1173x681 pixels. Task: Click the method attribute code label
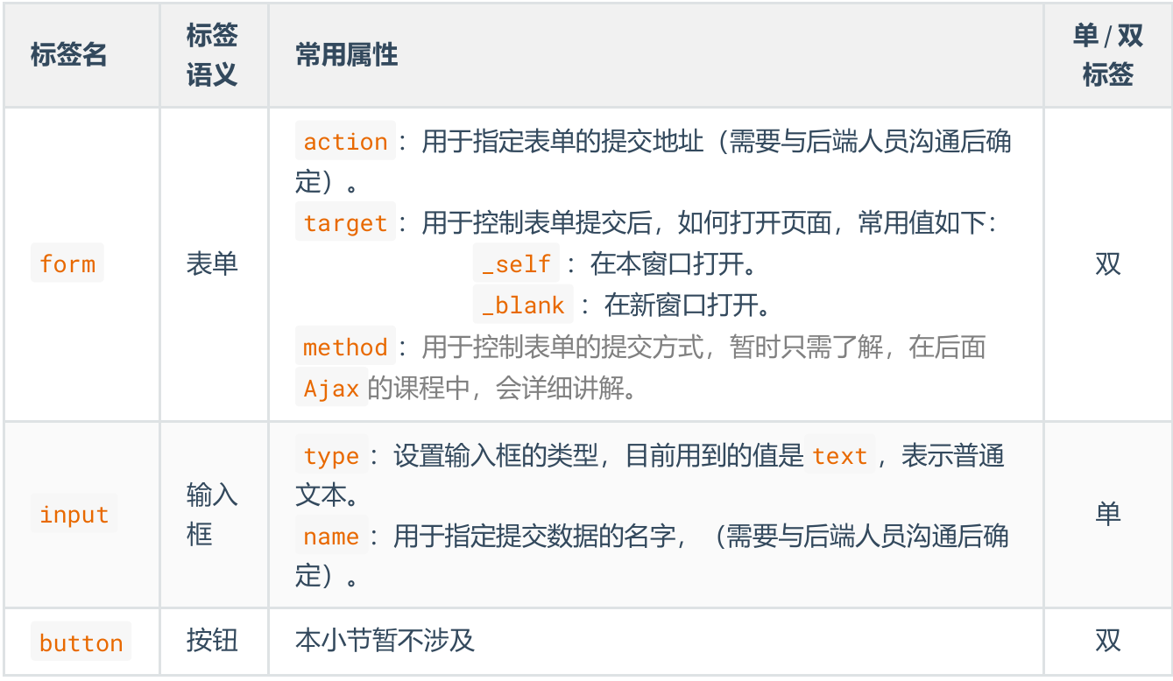345,348
